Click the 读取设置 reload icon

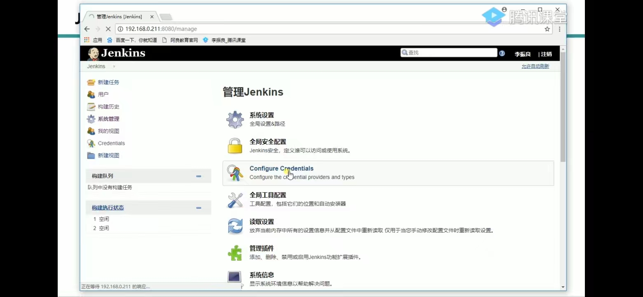(x=235, y=226)
